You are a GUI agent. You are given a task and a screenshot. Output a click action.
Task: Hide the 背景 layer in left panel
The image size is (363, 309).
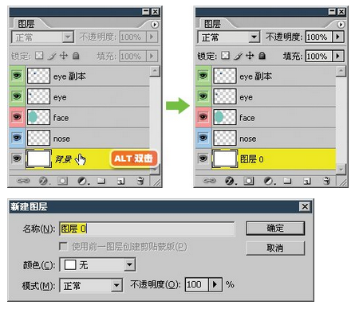(17, 158)
